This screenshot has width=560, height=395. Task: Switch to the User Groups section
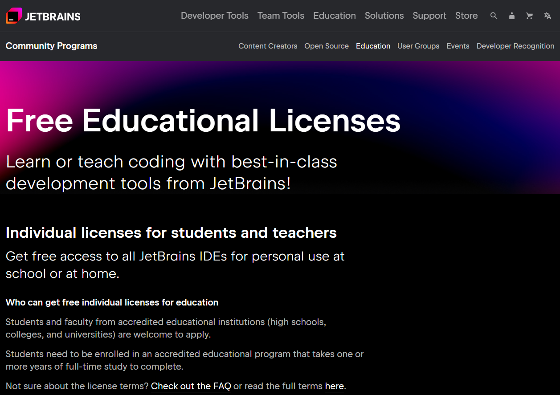(x=418, y=46)
